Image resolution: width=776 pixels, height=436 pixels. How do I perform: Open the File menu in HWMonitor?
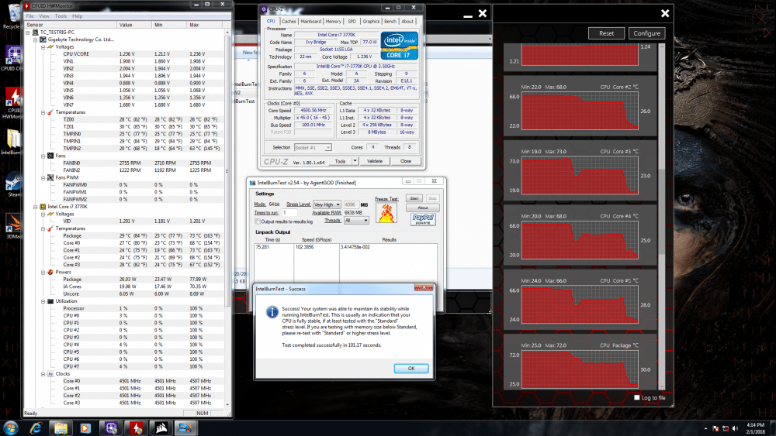point(29,15)
